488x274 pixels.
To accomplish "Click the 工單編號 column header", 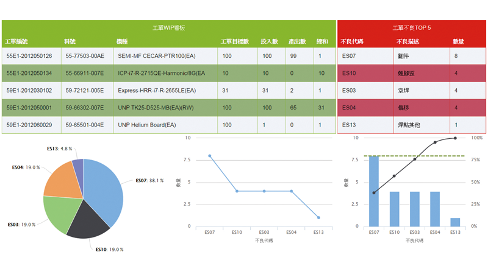I will (16, 41).
